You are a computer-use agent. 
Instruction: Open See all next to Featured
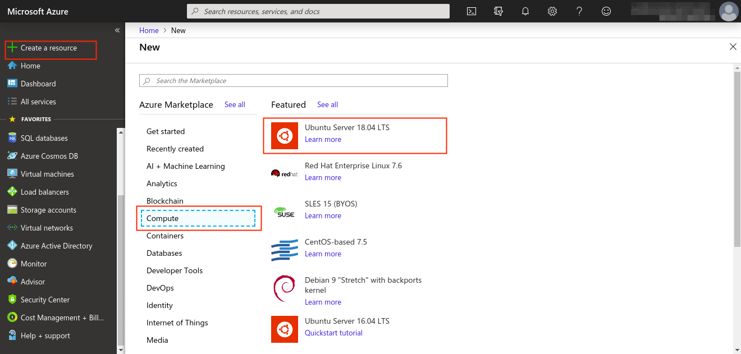(x=327, y=104)
